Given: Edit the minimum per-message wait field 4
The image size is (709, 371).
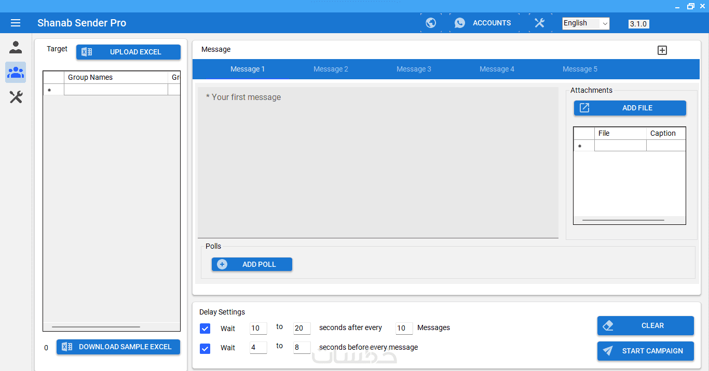Looking at the screenshot, I should click(258, 348).
